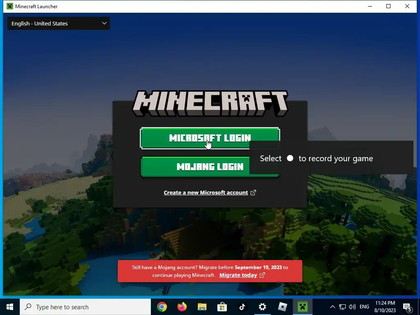Show hidden system tray icons
The image size is (420, 315).
click(x=332, y=307)
